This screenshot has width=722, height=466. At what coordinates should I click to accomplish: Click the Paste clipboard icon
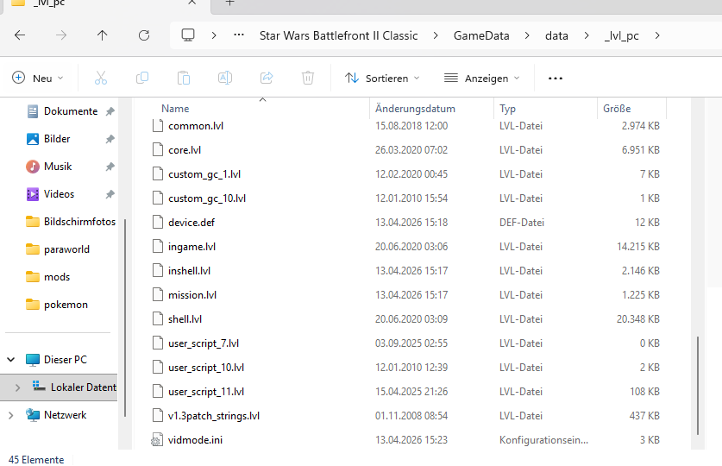coord(184,78)
